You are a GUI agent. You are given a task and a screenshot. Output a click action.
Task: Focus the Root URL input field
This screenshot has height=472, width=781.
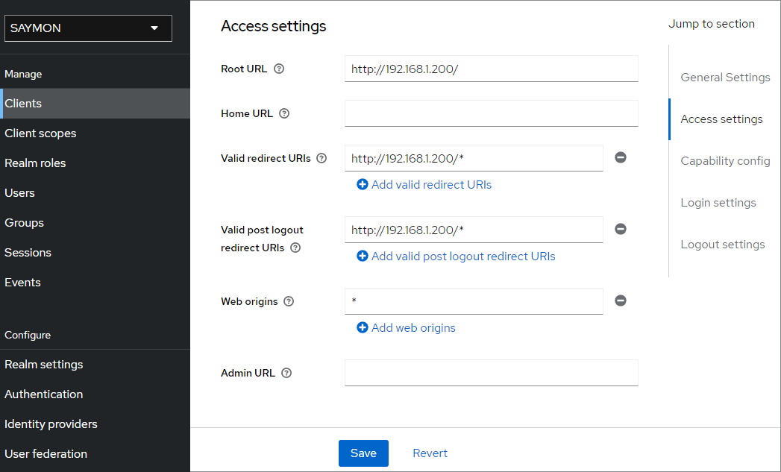491,69
